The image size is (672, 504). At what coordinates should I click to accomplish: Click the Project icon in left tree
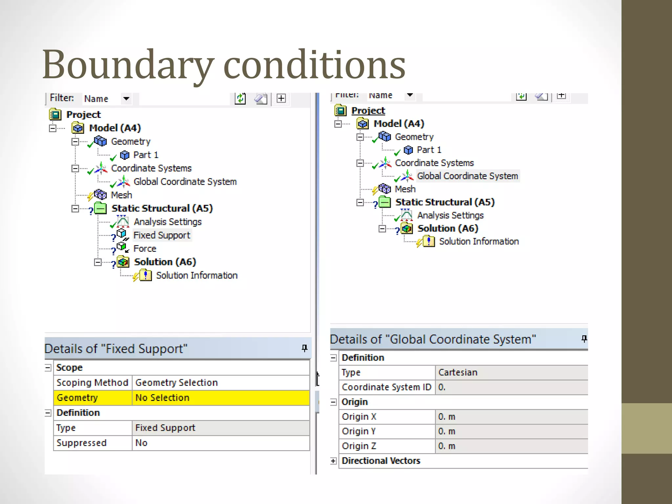pyautogui.click(x=55, y=115)
